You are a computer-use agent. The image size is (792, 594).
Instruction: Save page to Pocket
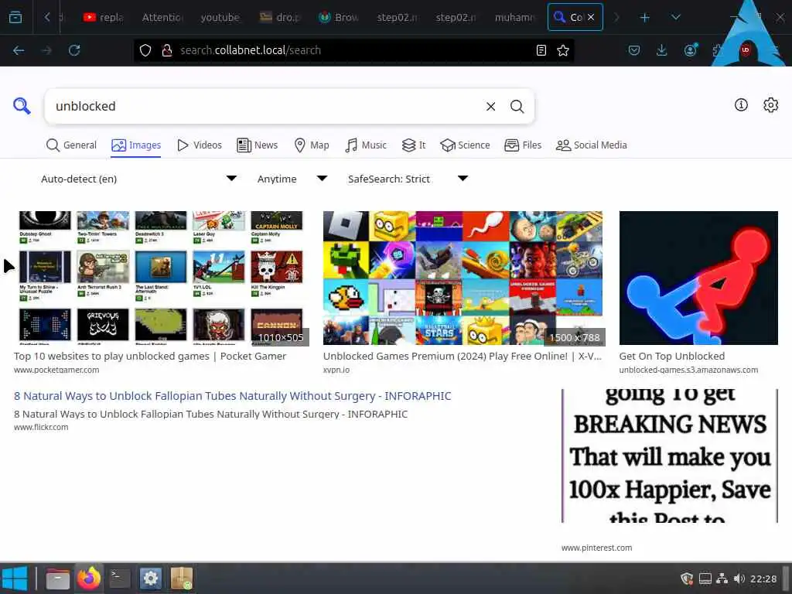click(634, 50)
